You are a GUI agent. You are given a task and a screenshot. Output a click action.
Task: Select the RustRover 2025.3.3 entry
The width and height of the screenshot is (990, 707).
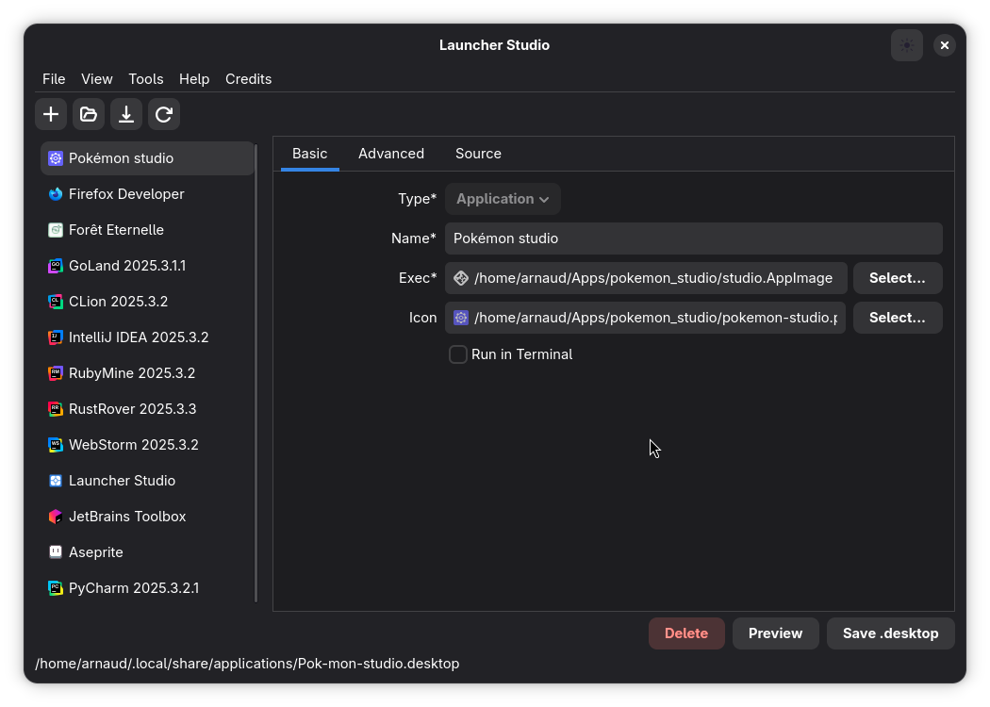pos(133,408)
